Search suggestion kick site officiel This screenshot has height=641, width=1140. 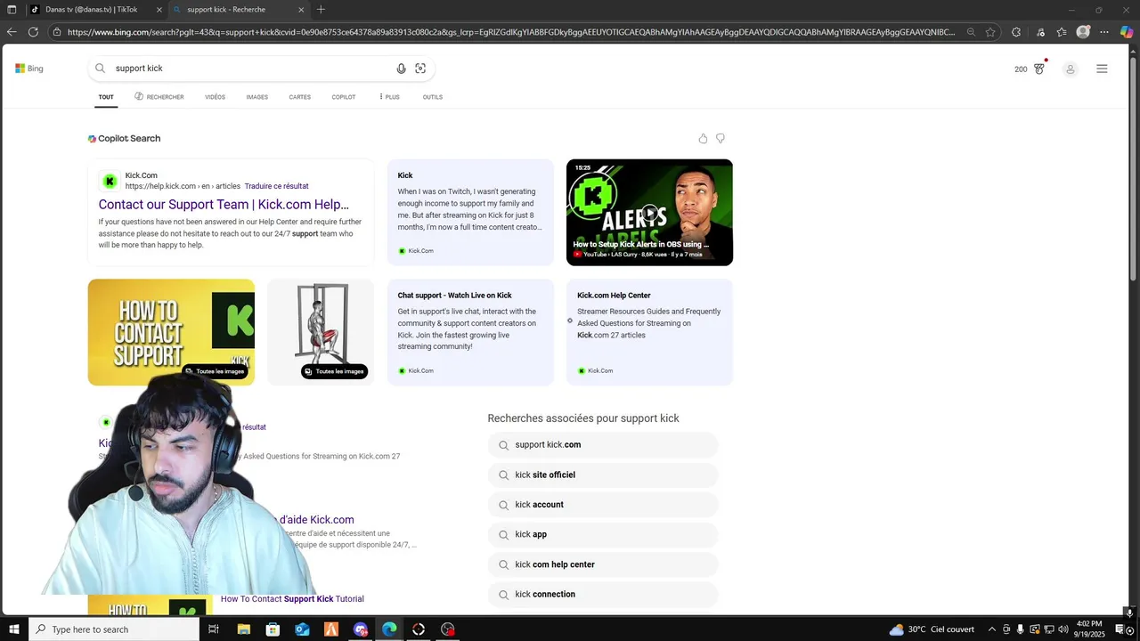603,475
